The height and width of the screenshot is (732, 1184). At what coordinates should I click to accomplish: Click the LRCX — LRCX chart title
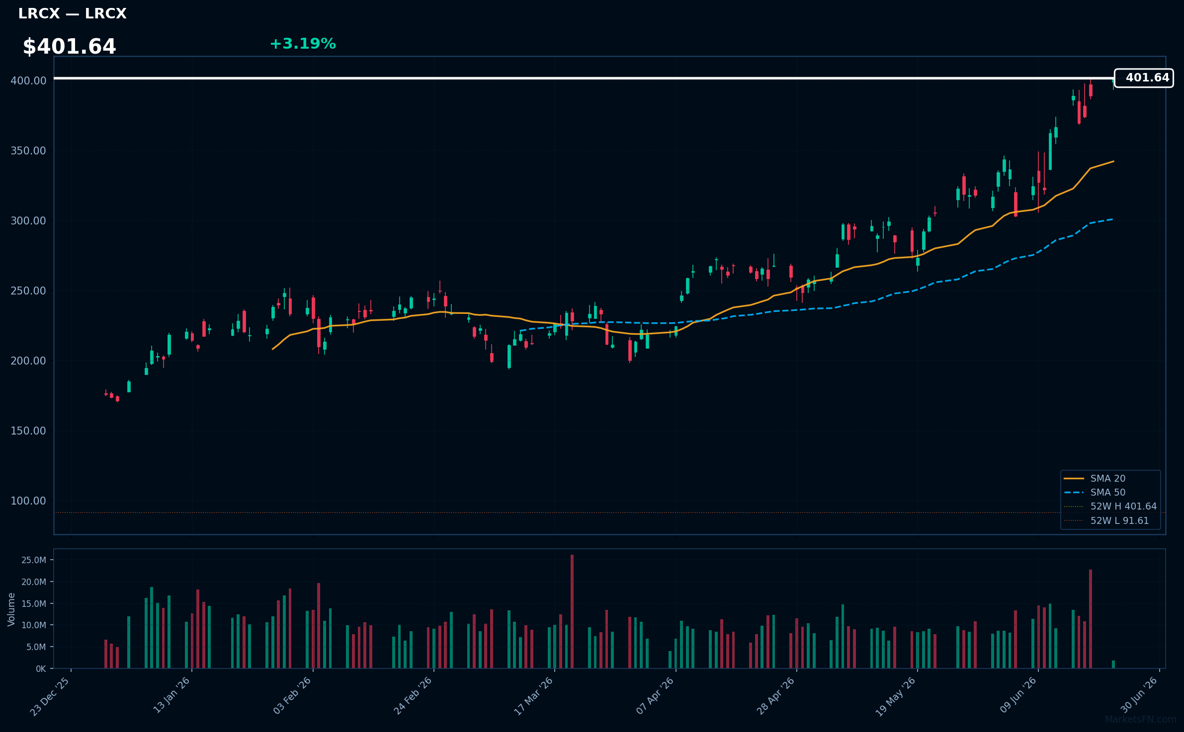tap(72, 14)
